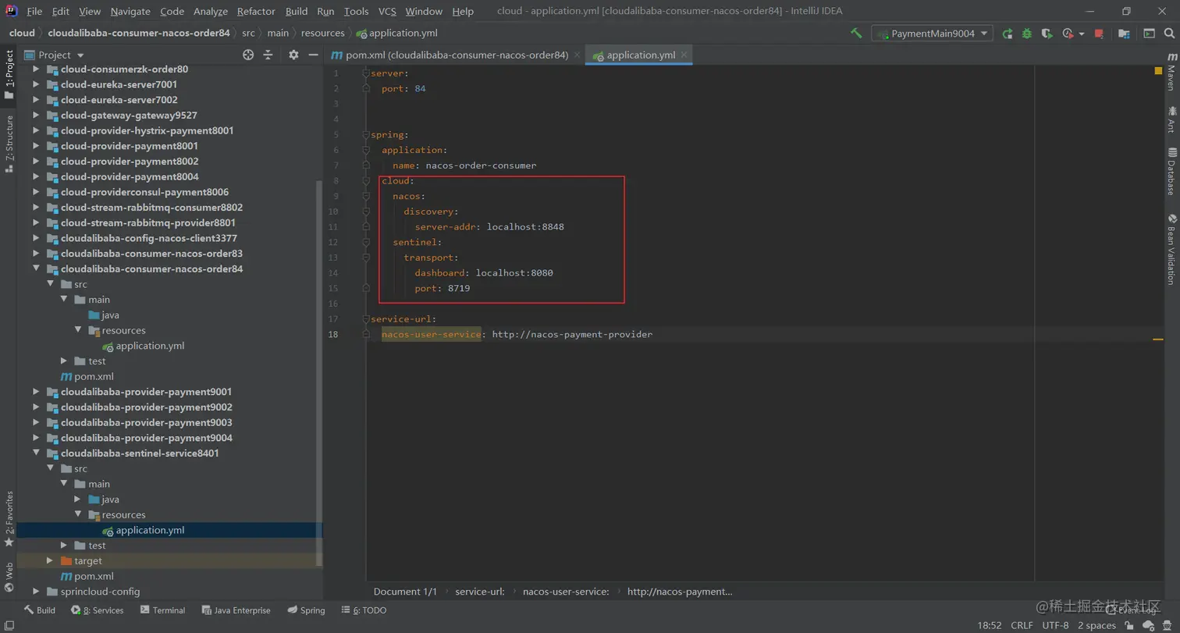Open the Database tool window

tap(1171, 172)
